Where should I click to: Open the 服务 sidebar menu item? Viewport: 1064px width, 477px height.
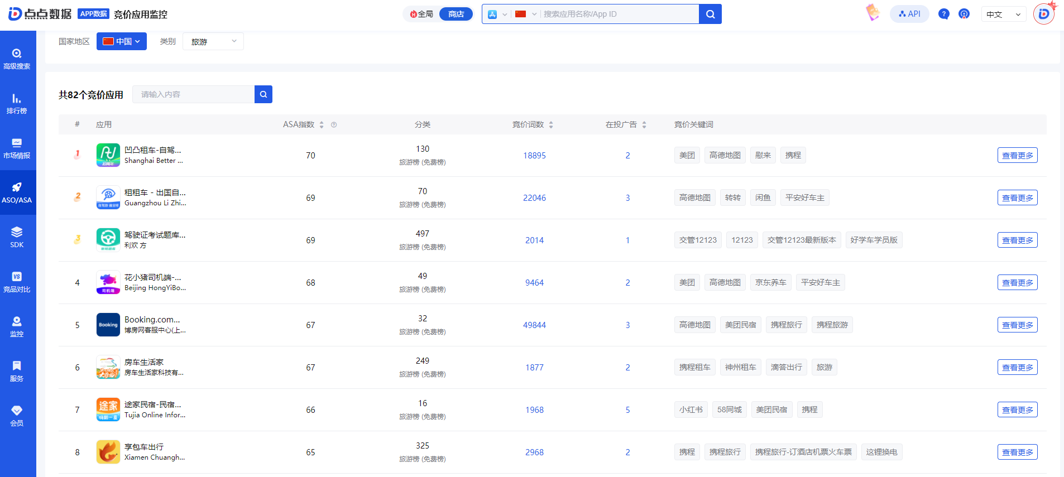pos(17,371)
